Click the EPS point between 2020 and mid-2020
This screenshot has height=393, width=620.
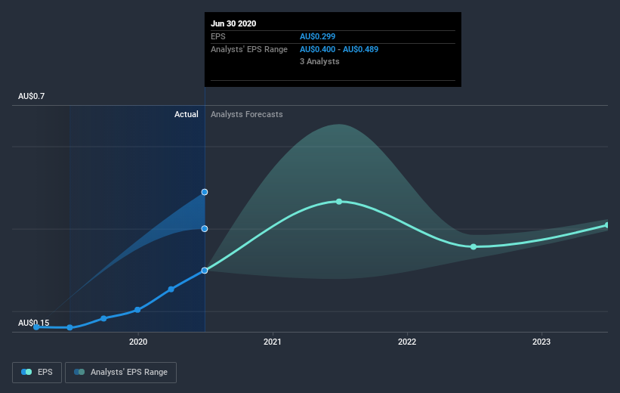click(x=171, y=289)
